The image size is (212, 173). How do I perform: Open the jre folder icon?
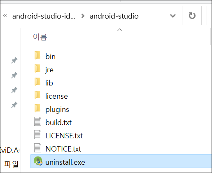coord(37,69)
